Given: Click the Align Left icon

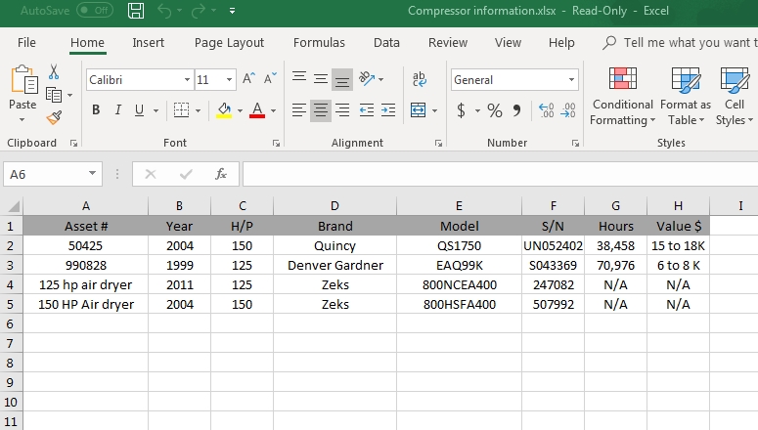Looking at the screenshot, I should point(299,110).
